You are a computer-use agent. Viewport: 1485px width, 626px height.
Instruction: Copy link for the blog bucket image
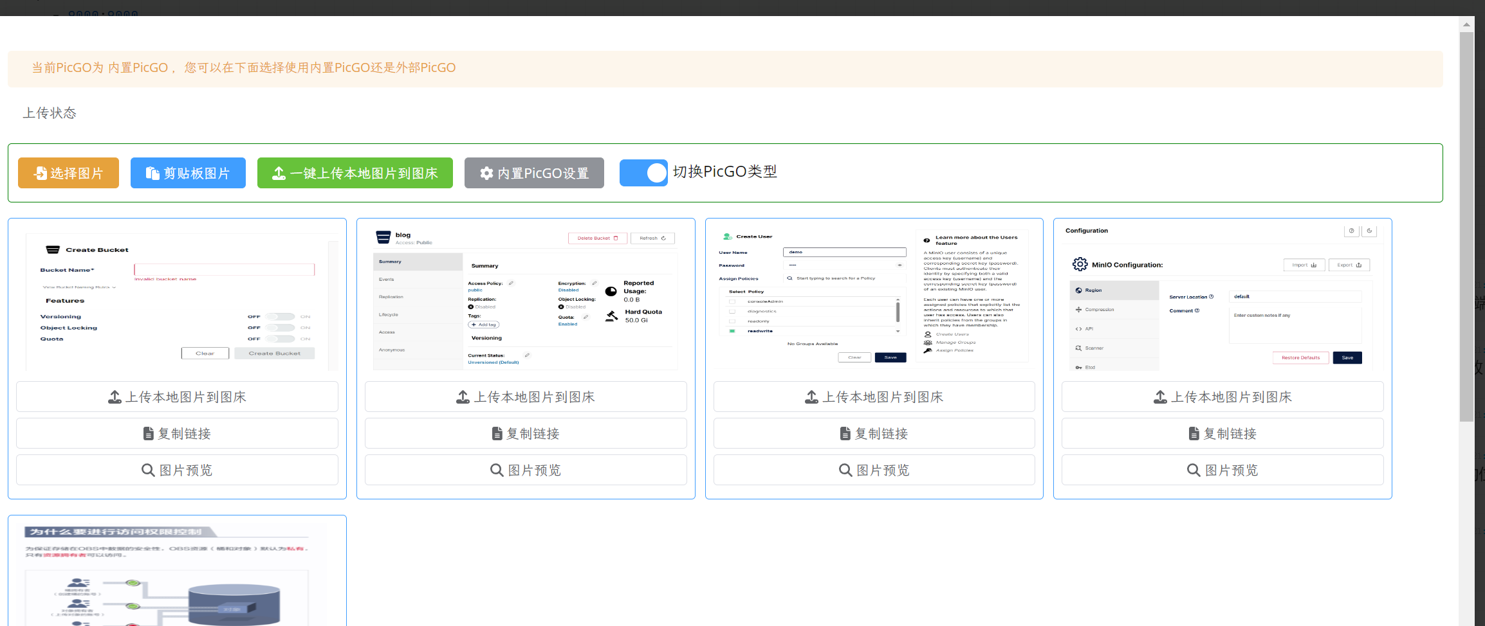(526, 433)
